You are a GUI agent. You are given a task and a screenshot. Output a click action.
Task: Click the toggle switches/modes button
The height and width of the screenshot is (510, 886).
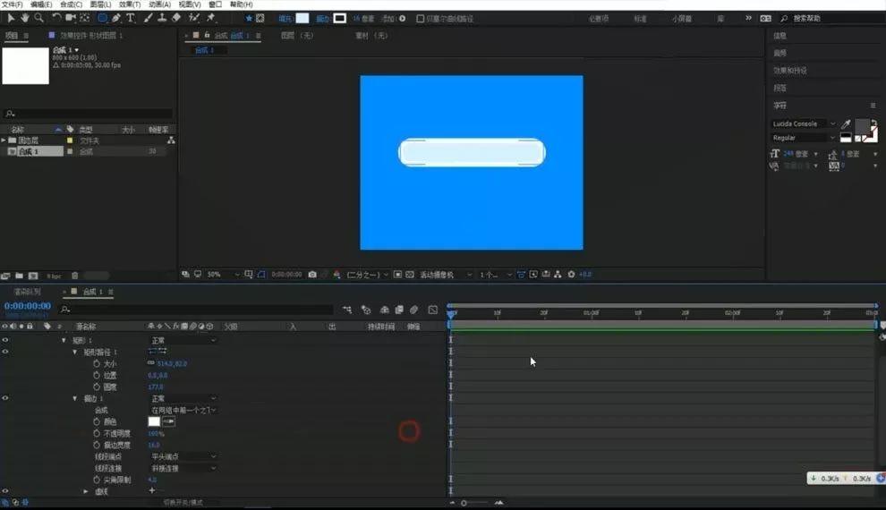coord(183,502)
